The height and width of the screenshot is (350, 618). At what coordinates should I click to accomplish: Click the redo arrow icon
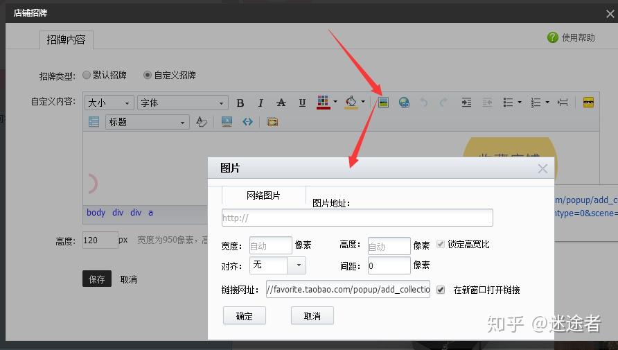coord(443,103)
